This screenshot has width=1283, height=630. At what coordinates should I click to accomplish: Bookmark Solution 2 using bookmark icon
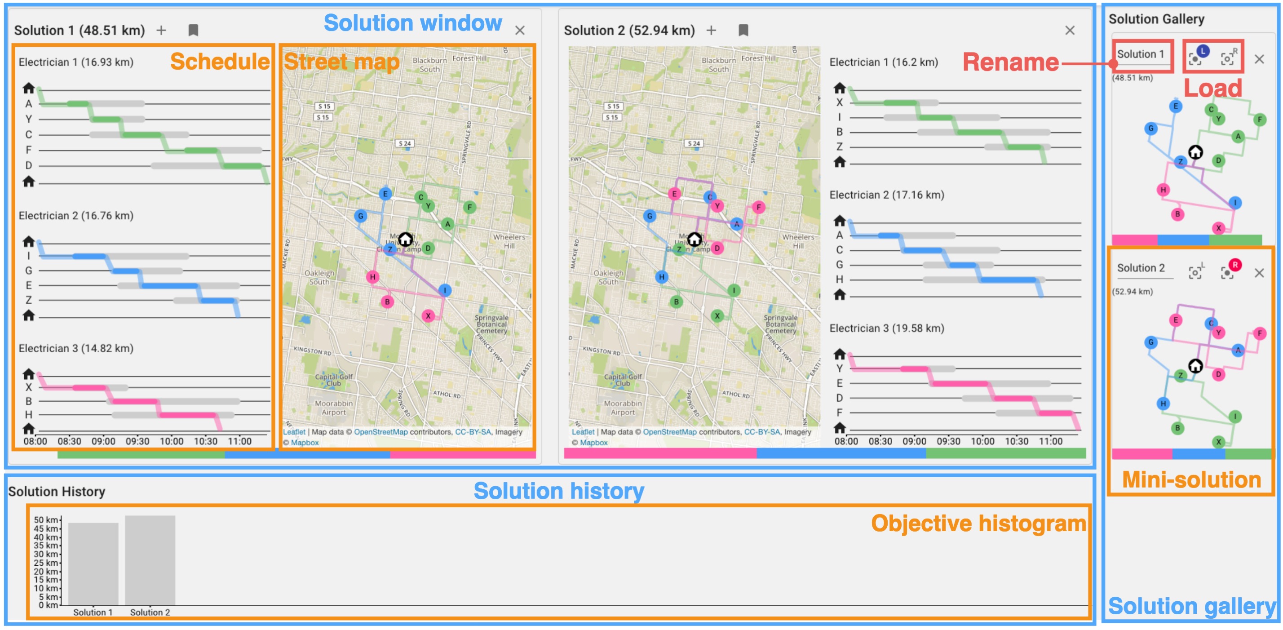(743, 31)
